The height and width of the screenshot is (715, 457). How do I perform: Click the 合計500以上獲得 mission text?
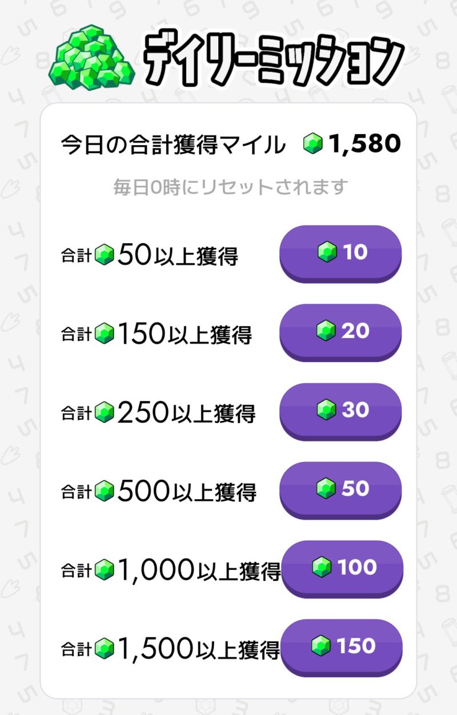(x=159, y=491)
